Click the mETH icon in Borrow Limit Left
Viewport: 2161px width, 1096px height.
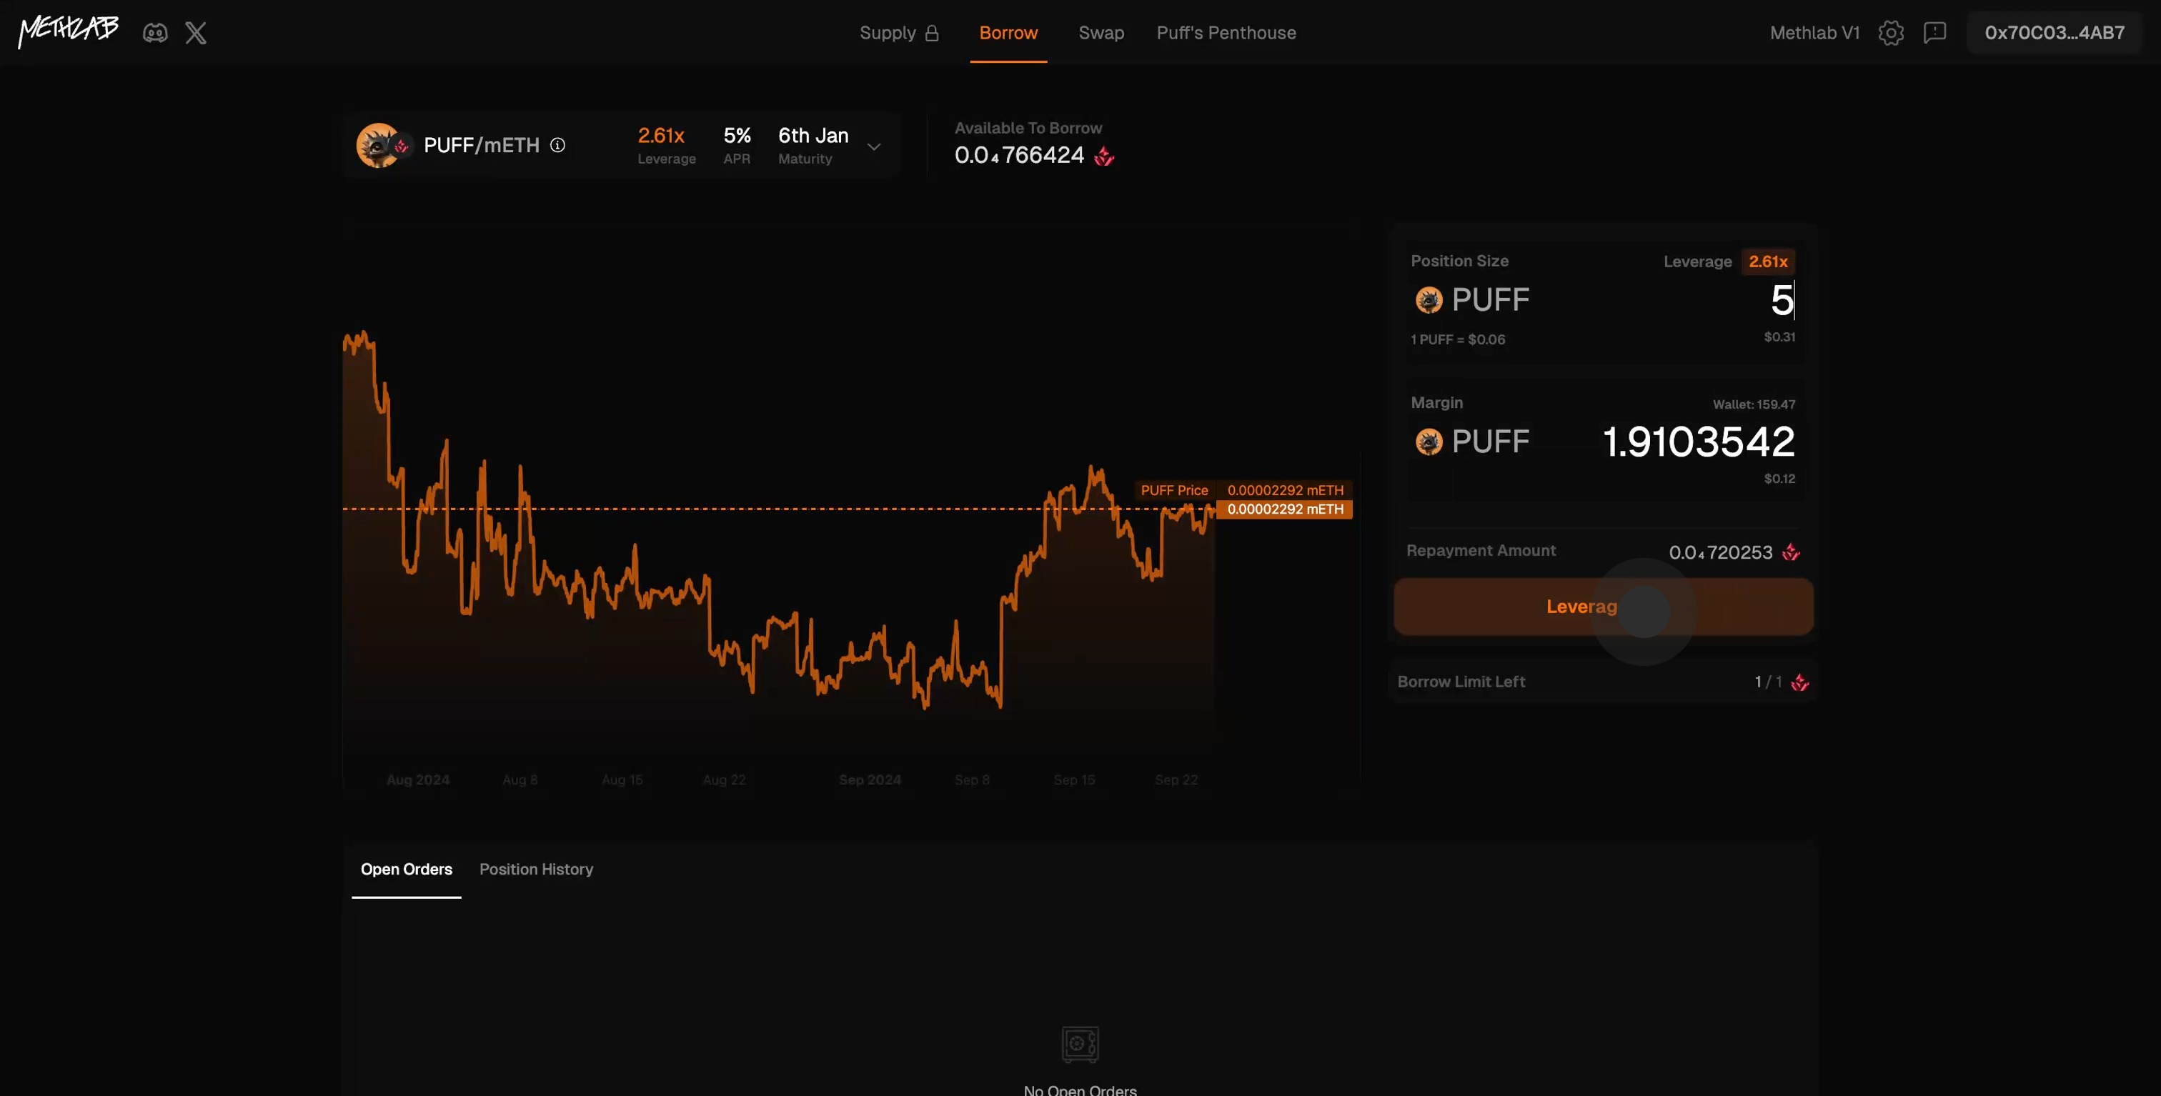1799,682
